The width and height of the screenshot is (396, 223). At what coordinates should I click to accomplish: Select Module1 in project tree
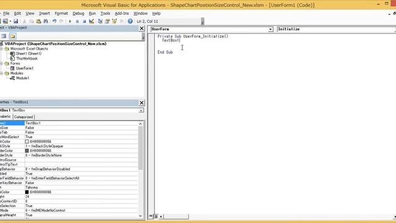pos(22,78)
